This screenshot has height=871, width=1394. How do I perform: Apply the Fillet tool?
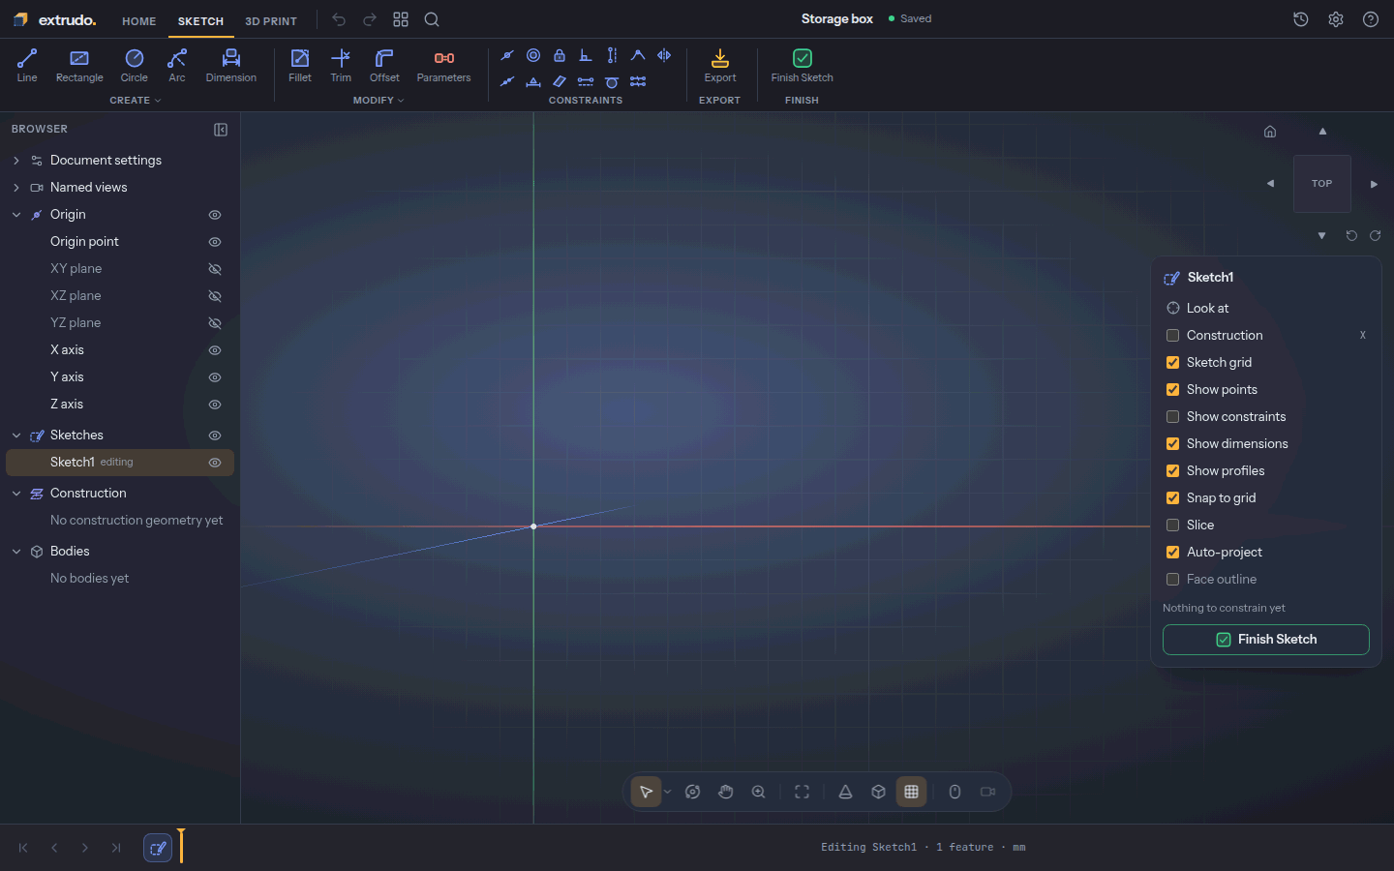(x=300, y=66)
